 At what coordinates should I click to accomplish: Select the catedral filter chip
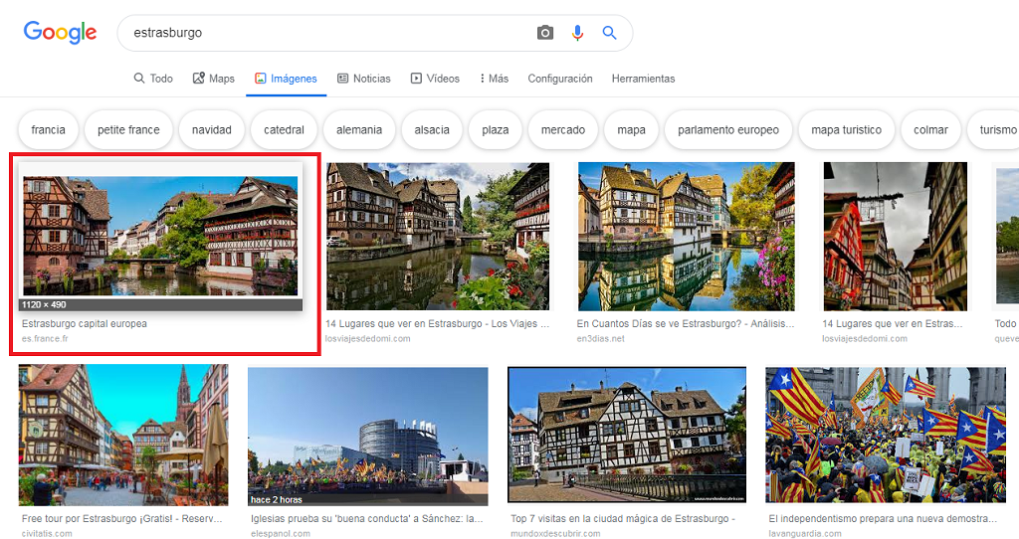coord(284,130)
